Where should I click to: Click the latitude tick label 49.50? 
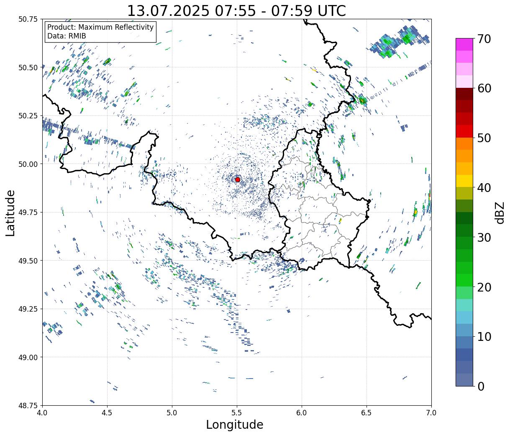[x=28, y=261]
